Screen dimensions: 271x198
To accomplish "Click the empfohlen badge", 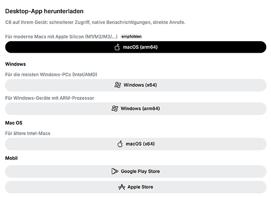I will coord(131,36).
